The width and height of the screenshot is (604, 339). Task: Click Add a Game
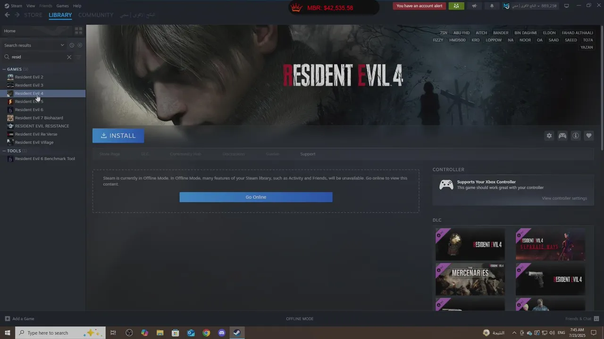click(x=19, y=319)
